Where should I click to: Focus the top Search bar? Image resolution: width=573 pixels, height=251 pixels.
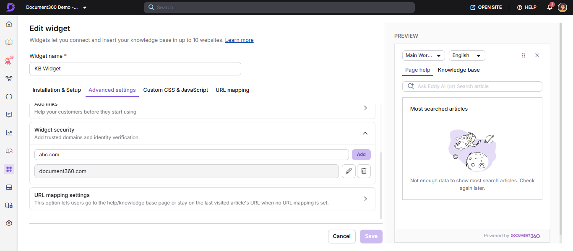click(x=279, y=8)
